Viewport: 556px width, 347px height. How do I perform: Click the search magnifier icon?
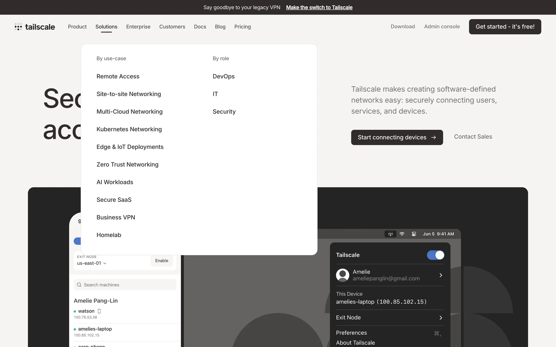coord(79,285)
